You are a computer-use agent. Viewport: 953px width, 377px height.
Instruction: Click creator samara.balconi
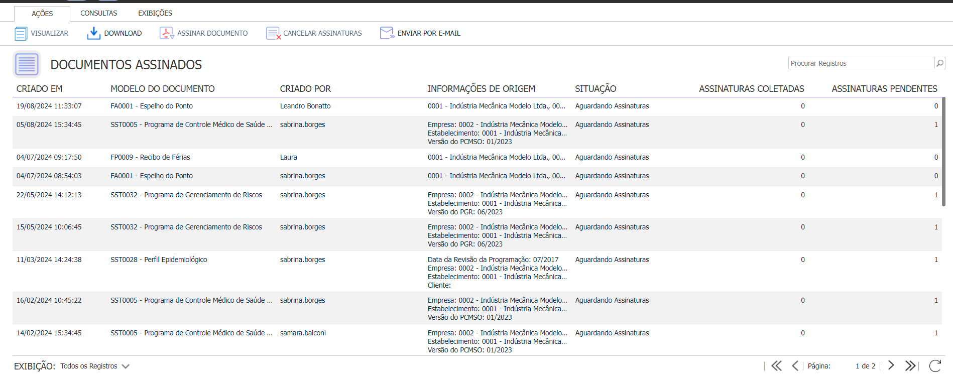click(303, 333)
